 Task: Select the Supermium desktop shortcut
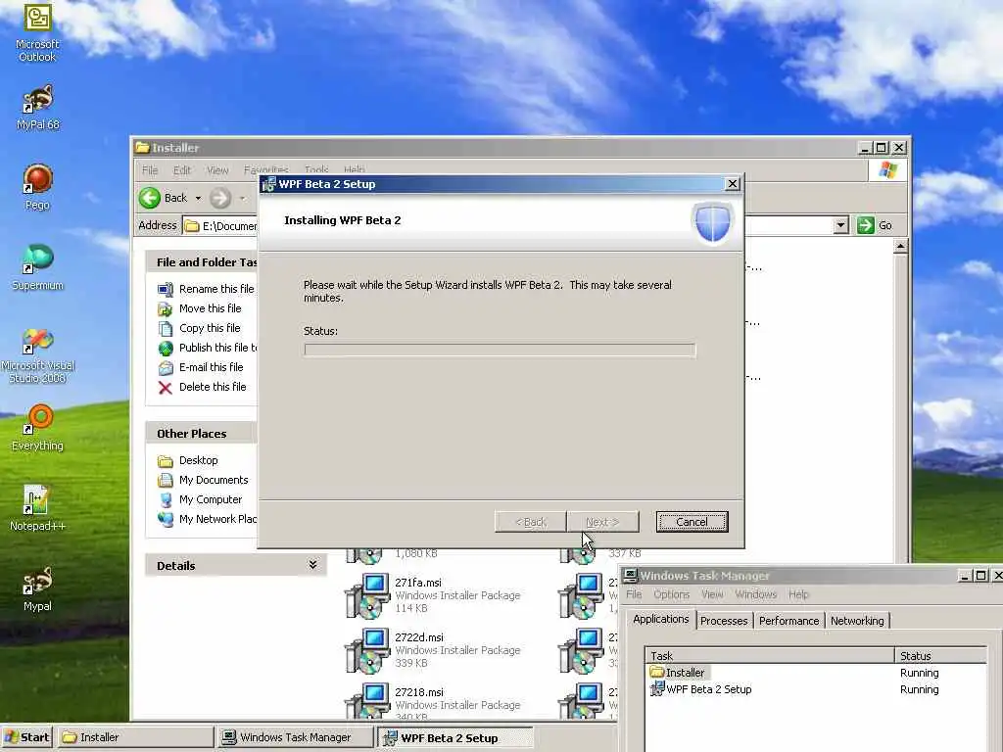[x=37, y=267]
